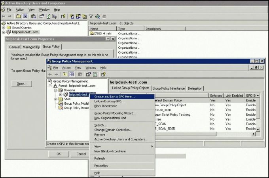Click the Properties icon in ADUC toolbar
This screenshot has width=269, height=178.
click(x=41, y=16)
